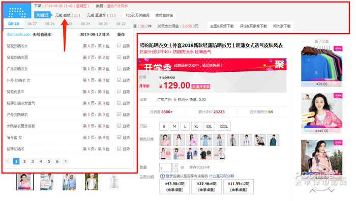Screen dimensions: 356x201
Task: Switch to 无线 自然 (52) tab
Action: 68,15
